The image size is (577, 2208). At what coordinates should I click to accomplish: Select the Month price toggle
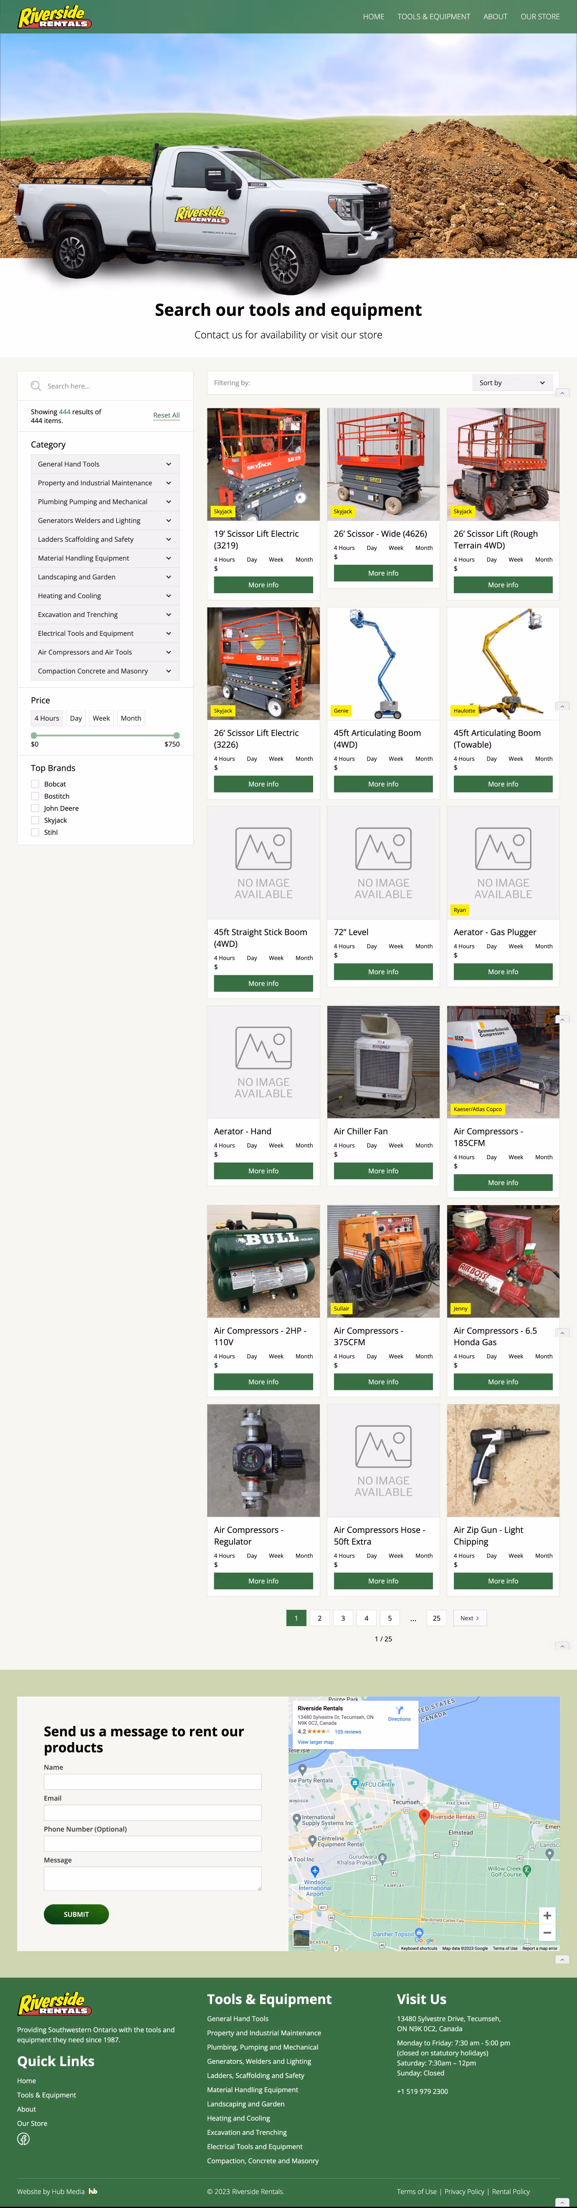[x=131, y=718]
